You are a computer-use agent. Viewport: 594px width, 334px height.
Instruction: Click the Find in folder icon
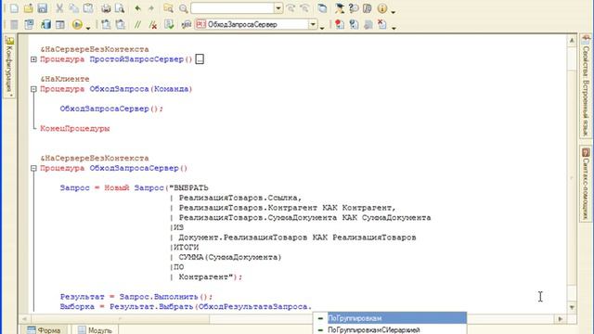coord(168,8)
